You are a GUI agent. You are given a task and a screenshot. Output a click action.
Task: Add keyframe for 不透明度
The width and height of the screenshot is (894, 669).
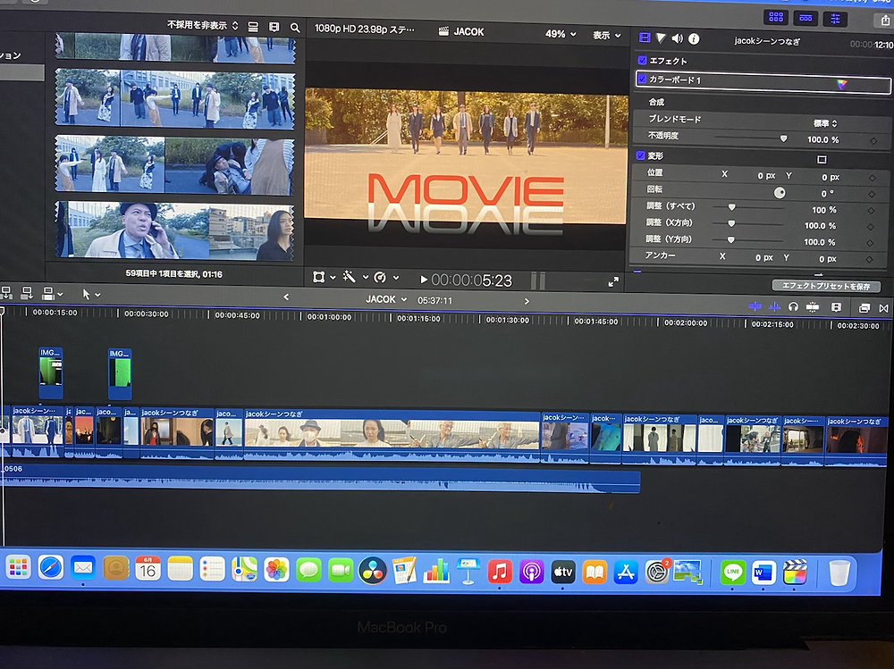873,141
